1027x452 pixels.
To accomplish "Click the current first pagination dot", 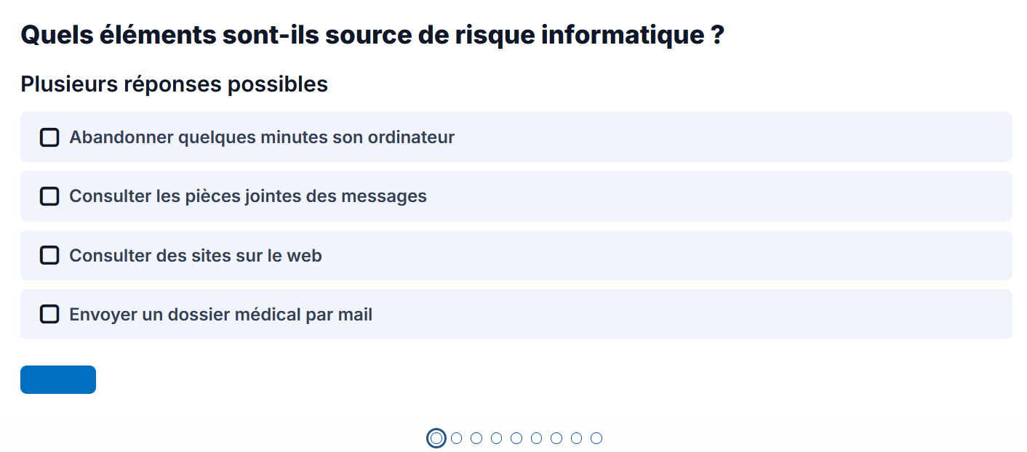I will pyautogui.click(x=436, y=438).
